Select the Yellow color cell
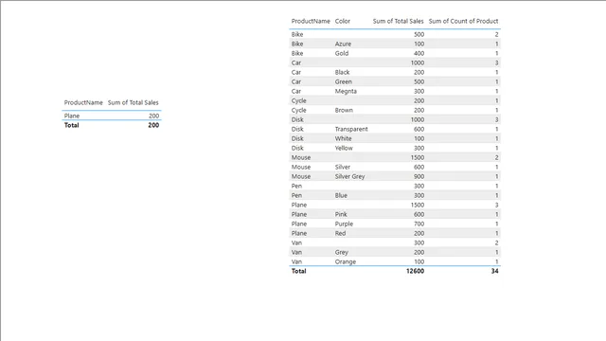Screen dimensions: 606x341 (x=344, y=148)
